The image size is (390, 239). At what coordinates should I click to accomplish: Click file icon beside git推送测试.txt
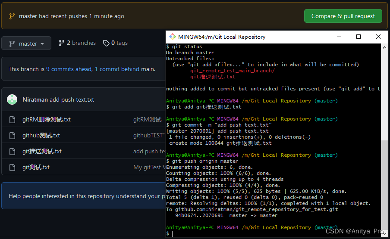12,151
